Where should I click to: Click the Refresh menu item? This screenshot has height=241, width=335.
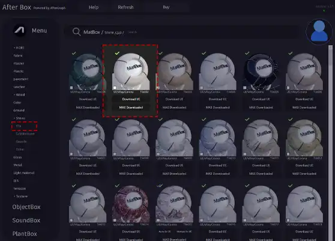click(125, 7)
